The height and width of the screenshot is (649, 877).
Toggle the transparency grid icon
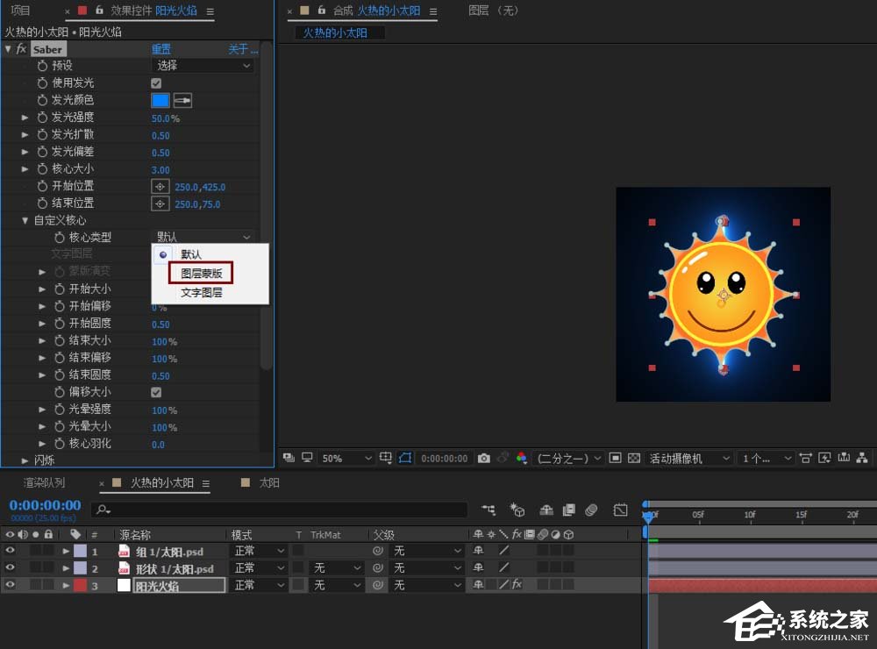click(x=634, y=458)
